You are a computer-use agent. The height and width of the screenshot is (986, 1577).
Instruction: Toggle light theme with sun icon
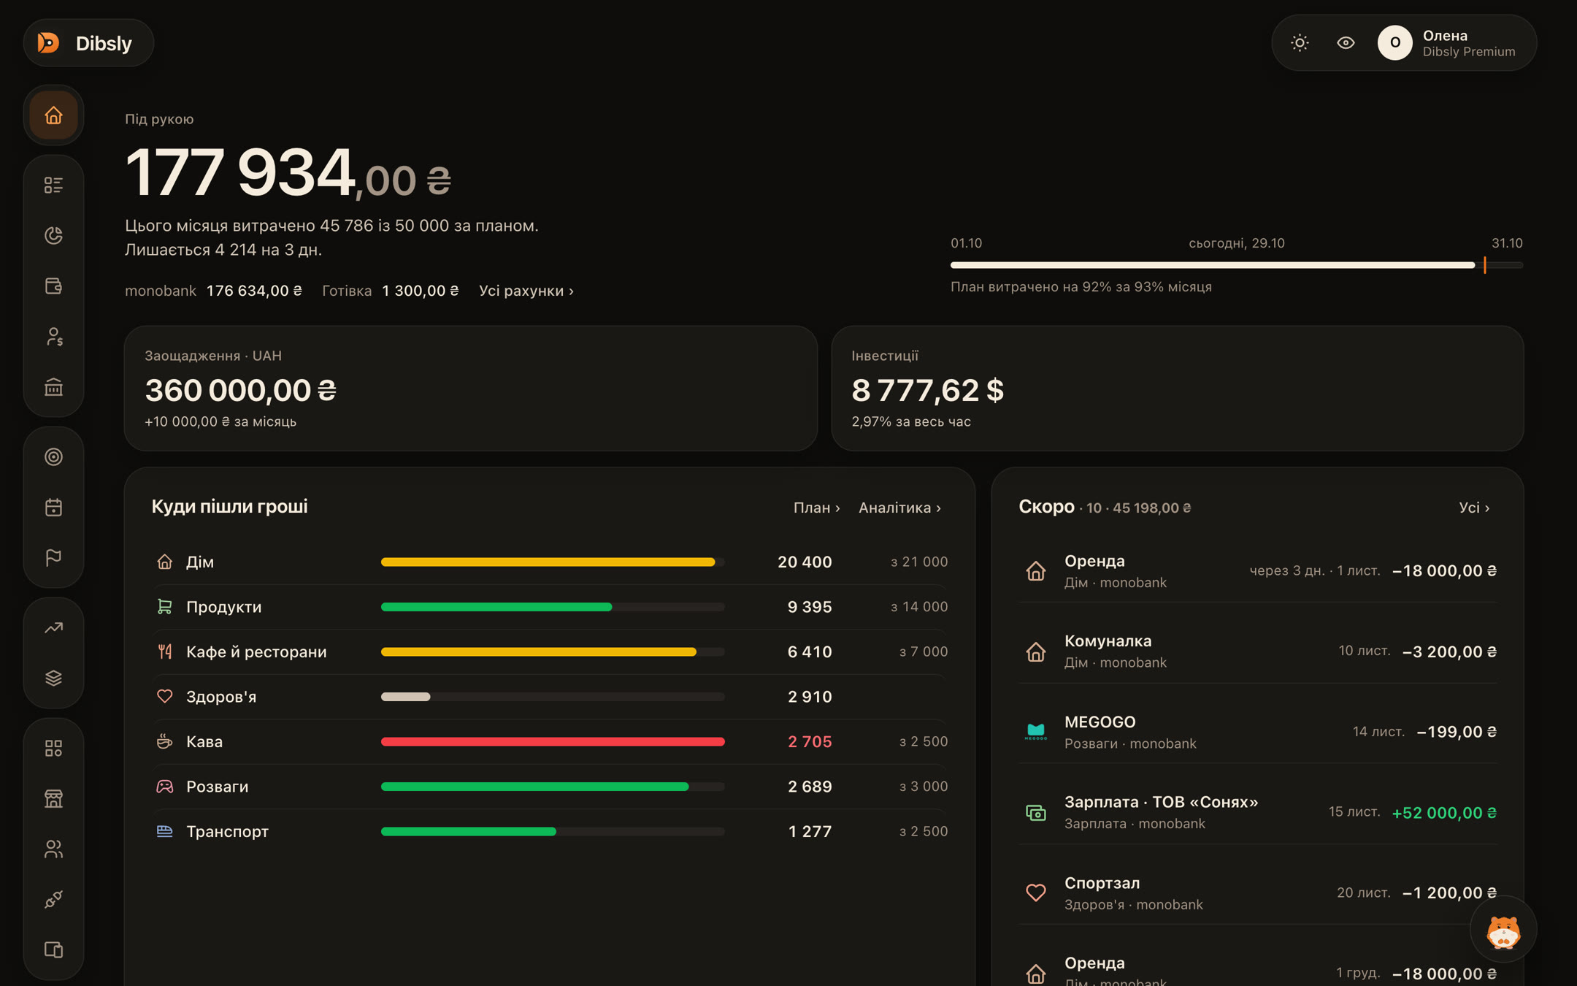pos(1300,43)
